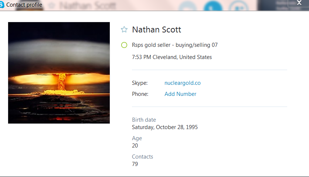Select the Saturday, October 28, 1995 birth date
The image size is (309, 177).
(165, 127)
